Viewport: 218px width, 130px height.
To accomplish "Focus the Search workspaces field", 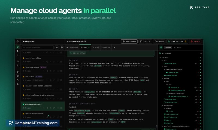I will [38, 47].
